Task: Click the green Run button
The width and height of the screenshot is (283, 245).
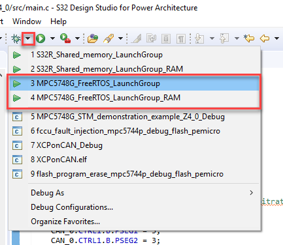Action: (41, 38)
